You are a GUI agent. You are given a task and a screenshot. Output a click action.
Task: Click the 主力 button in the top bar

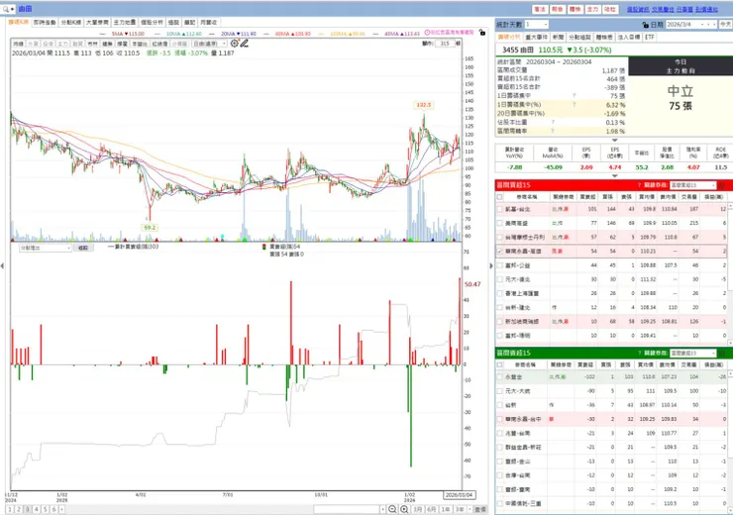tap(592, 9)
